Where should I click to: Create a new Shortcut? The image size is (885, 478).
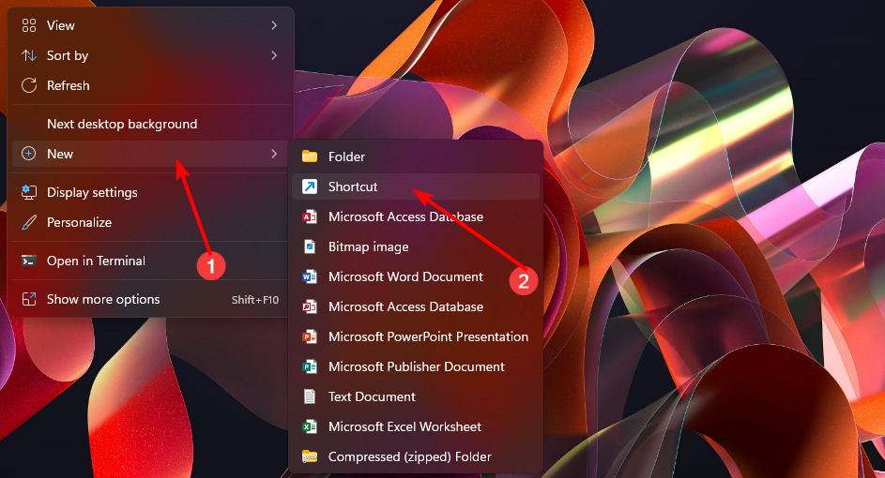[416, 187]
